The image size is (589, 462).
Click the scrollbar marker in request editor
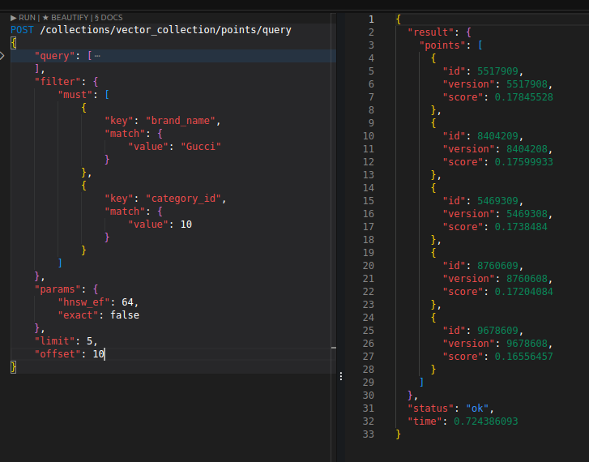(332, 350)
